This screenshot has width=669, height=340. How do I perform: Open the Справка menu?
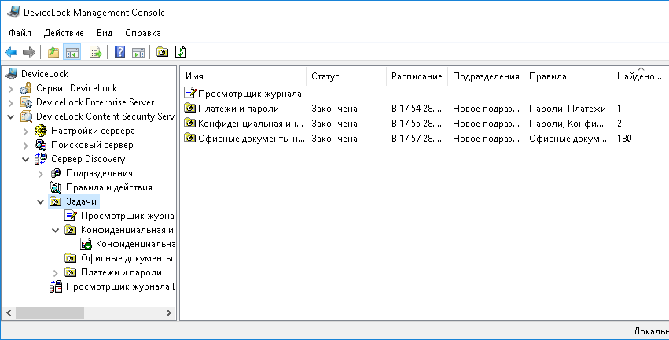click(142, 33)
